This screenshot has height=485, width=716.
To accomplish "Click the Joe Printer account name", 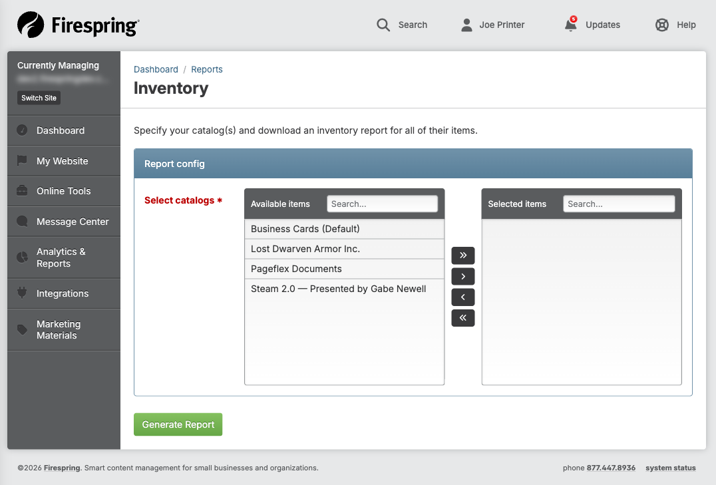I will coord(502,25).
